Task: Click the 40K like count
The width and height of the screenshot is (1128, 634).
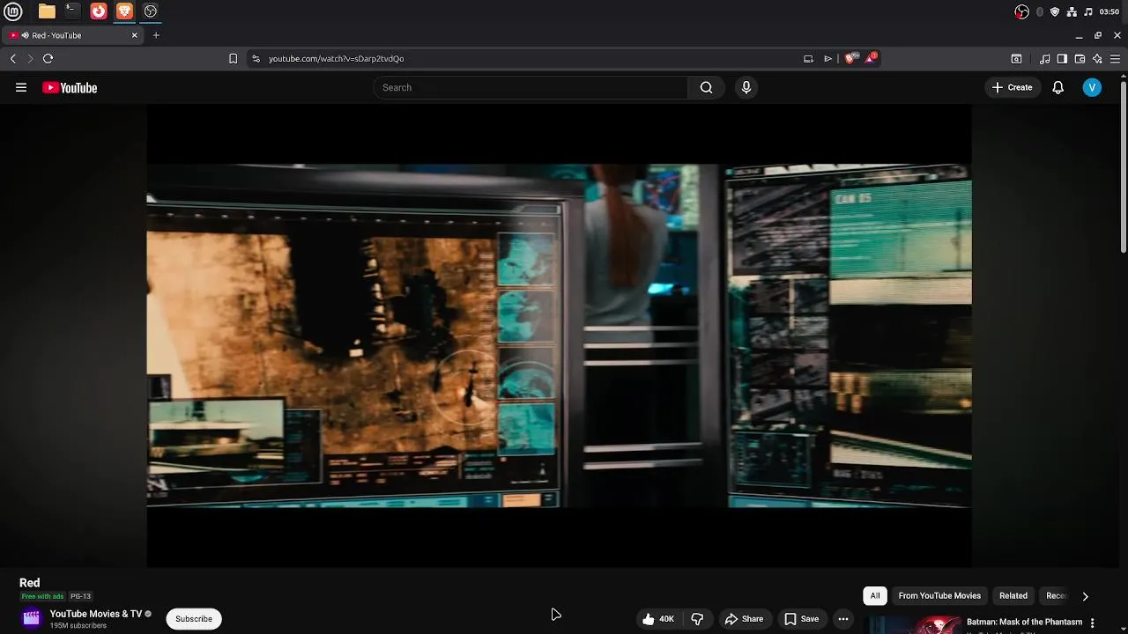Action: [666, 619]
